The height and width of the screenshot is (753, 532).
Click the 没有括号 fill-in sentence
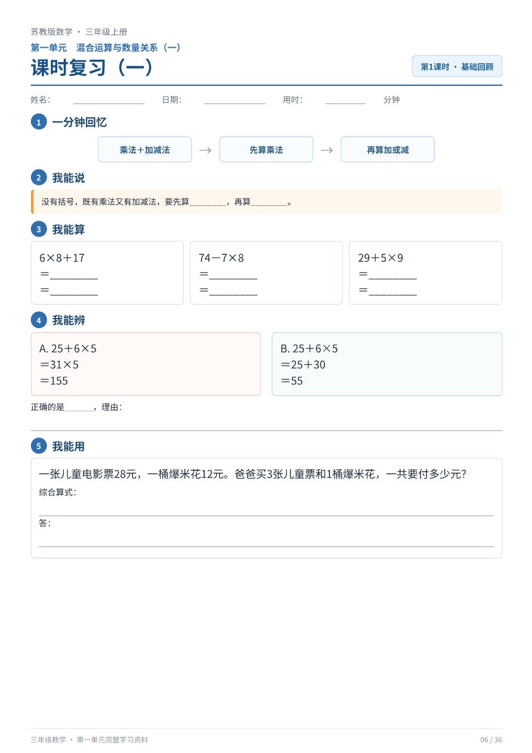pos(166,202)
